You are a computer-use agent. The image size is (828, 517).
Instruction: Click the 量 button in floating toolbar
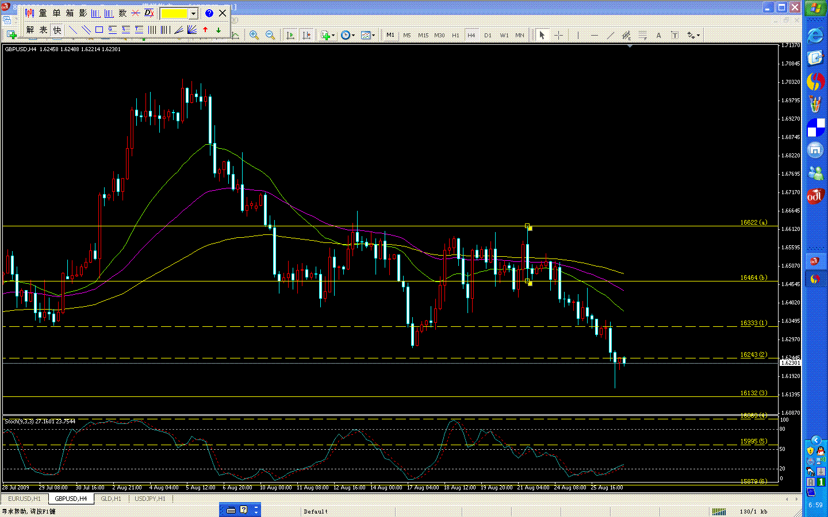coord(43,13)
